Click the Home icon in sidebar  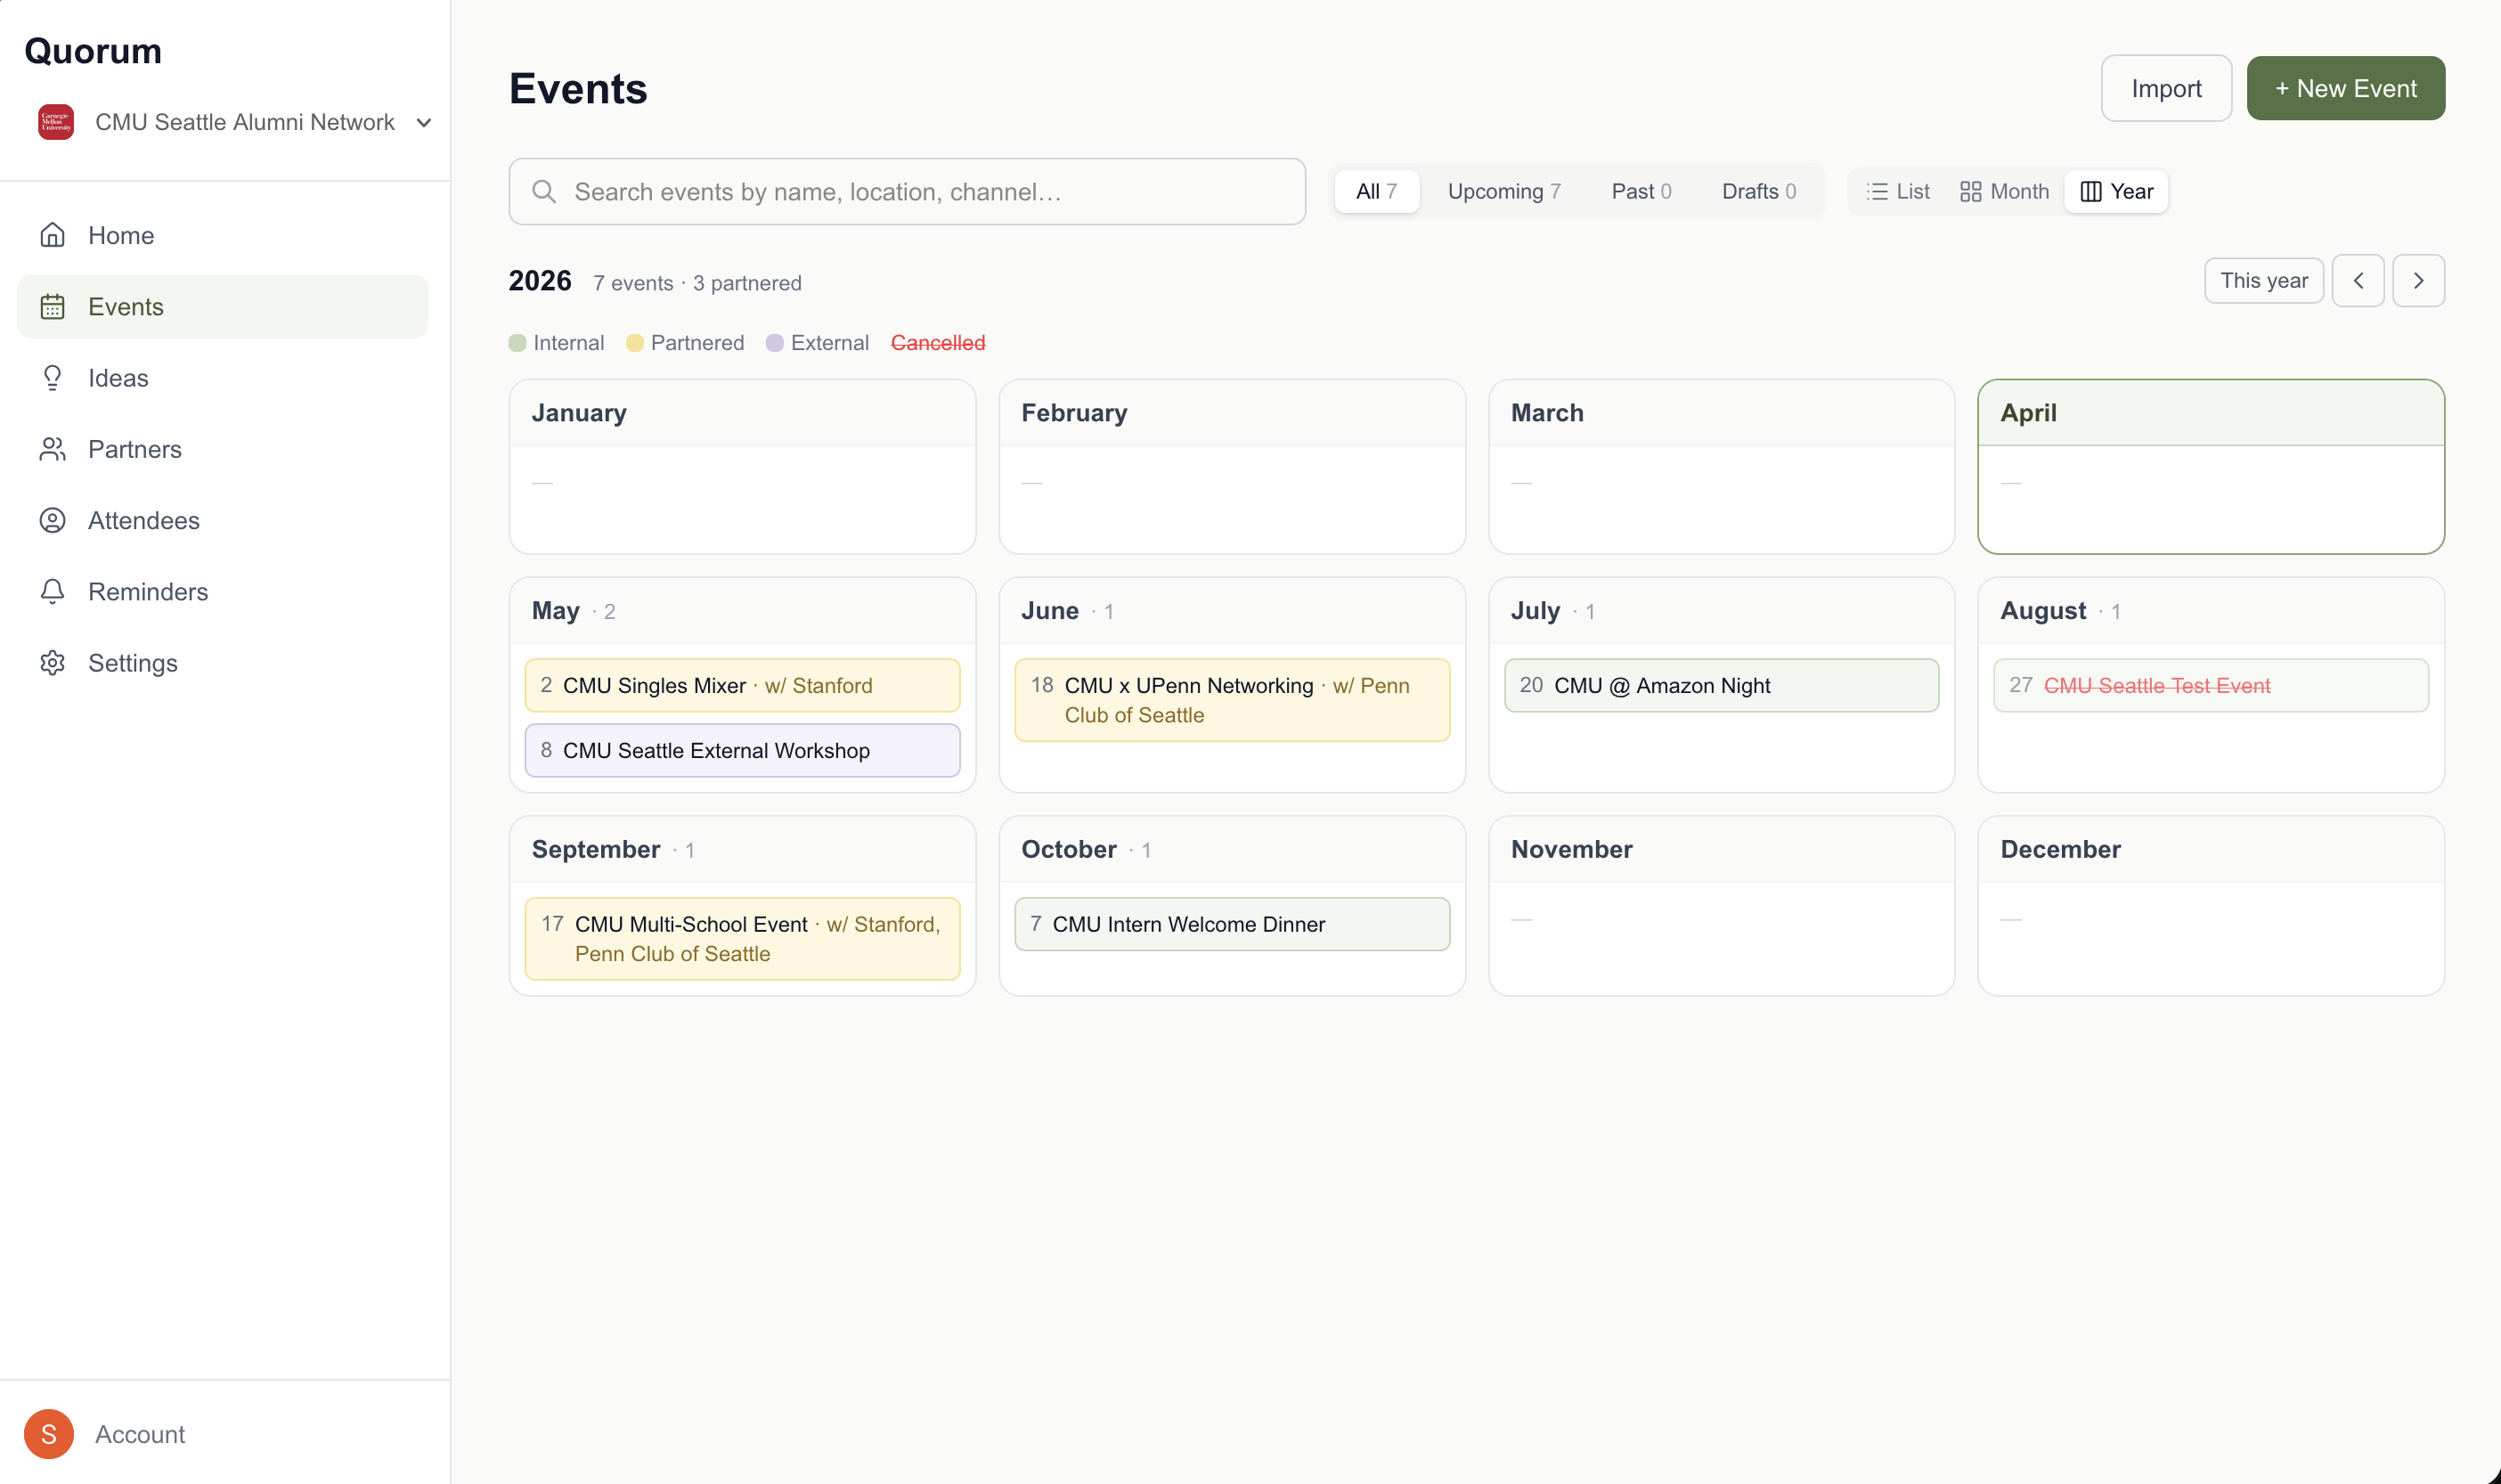[x=52, y=234]
